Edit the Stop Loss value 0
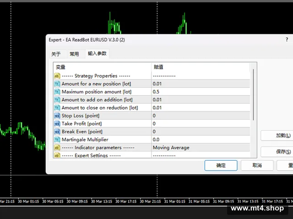This screenshot has height=219, width=293. 201,115
